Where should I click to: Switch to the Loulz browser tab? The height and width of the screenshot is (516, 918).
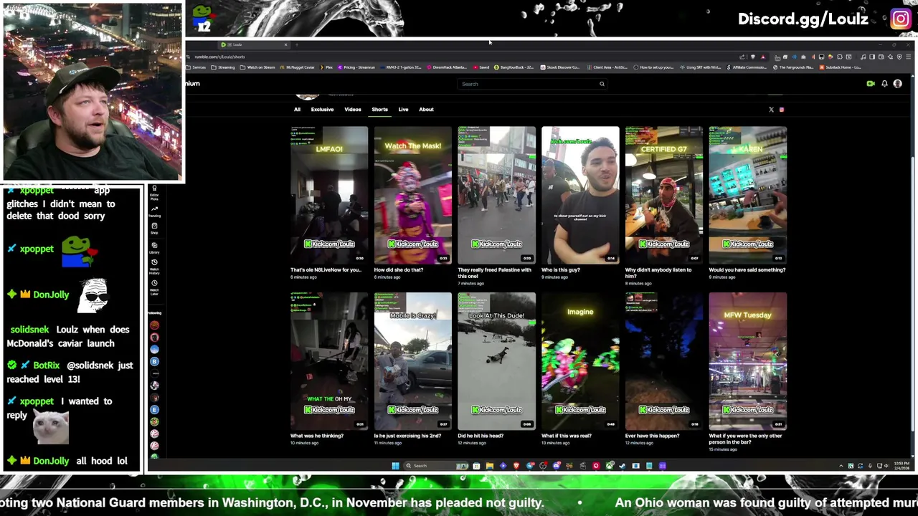coord(252,44)
